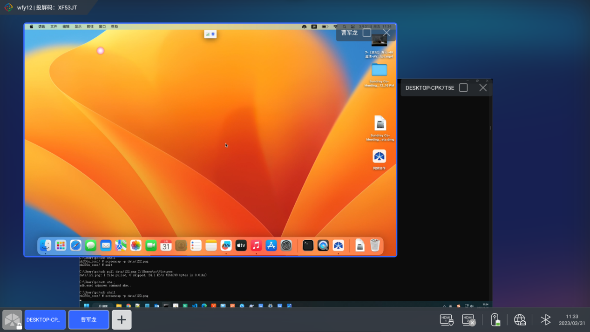Maximize the DESKTOP-CPK7T5E cast window

tap(463, 88)
